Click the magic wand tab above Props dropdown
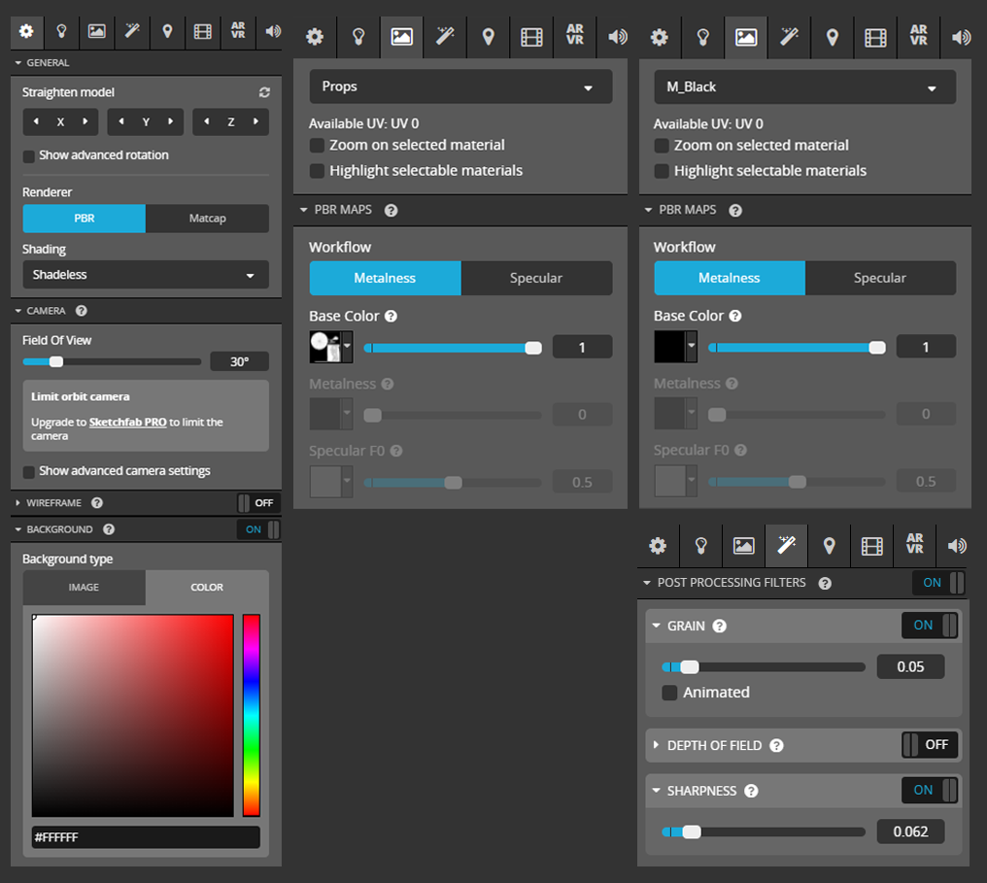Viewport: 987px width, 883px height. [x=445, y=37]
